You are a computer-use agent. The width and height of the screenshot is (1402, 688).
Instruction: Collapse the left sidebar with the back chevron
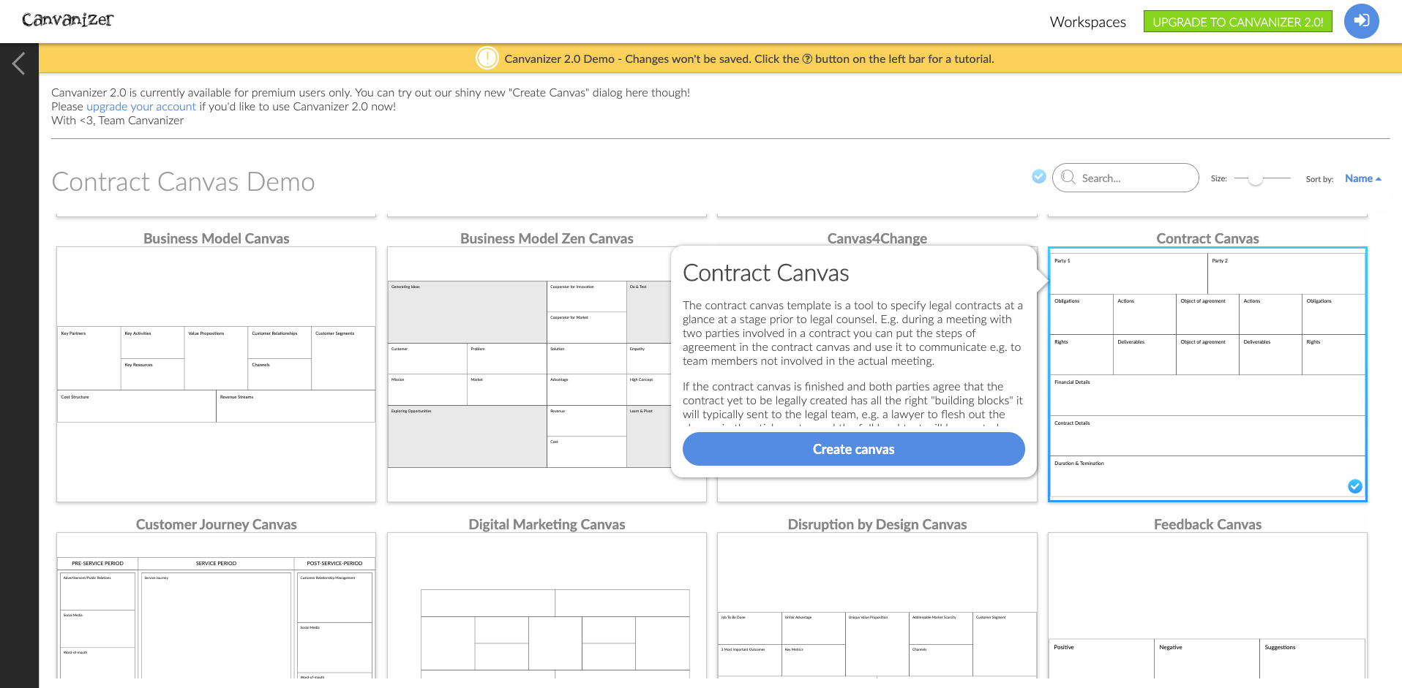[19, 64]
